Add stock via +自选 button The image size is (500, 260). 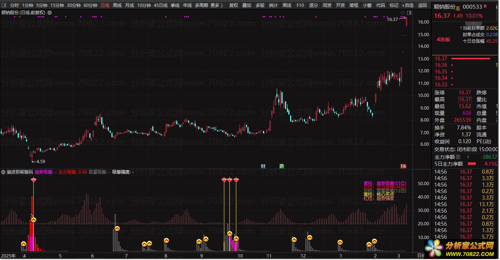point(407,5)
